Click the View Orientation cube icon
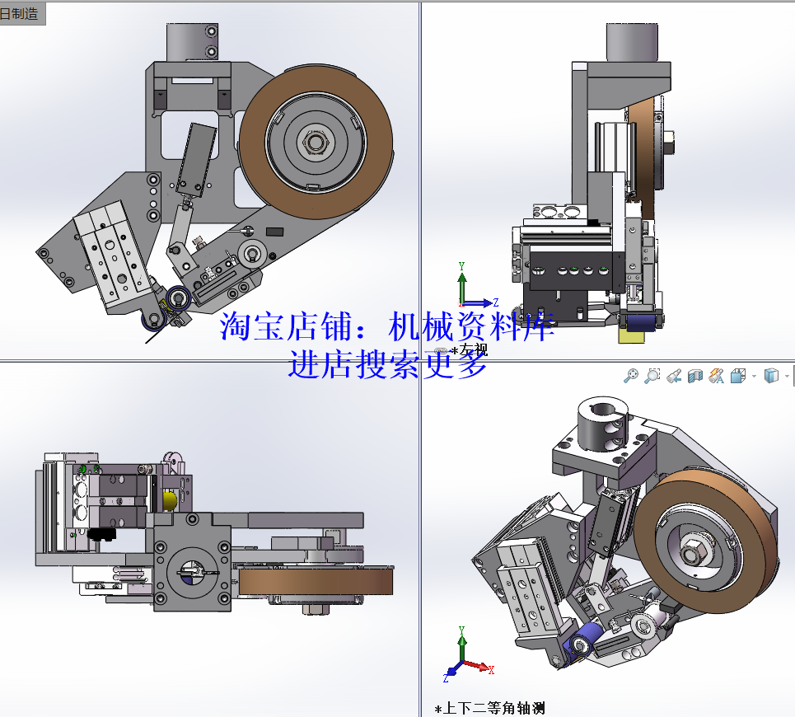Screen dimensions: 795x717 coord(738,376)
